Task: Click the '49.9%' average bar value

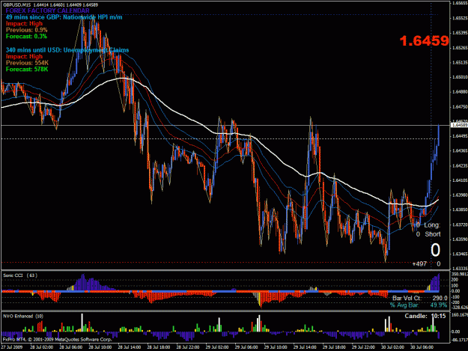Action: [x=439, y=305]
